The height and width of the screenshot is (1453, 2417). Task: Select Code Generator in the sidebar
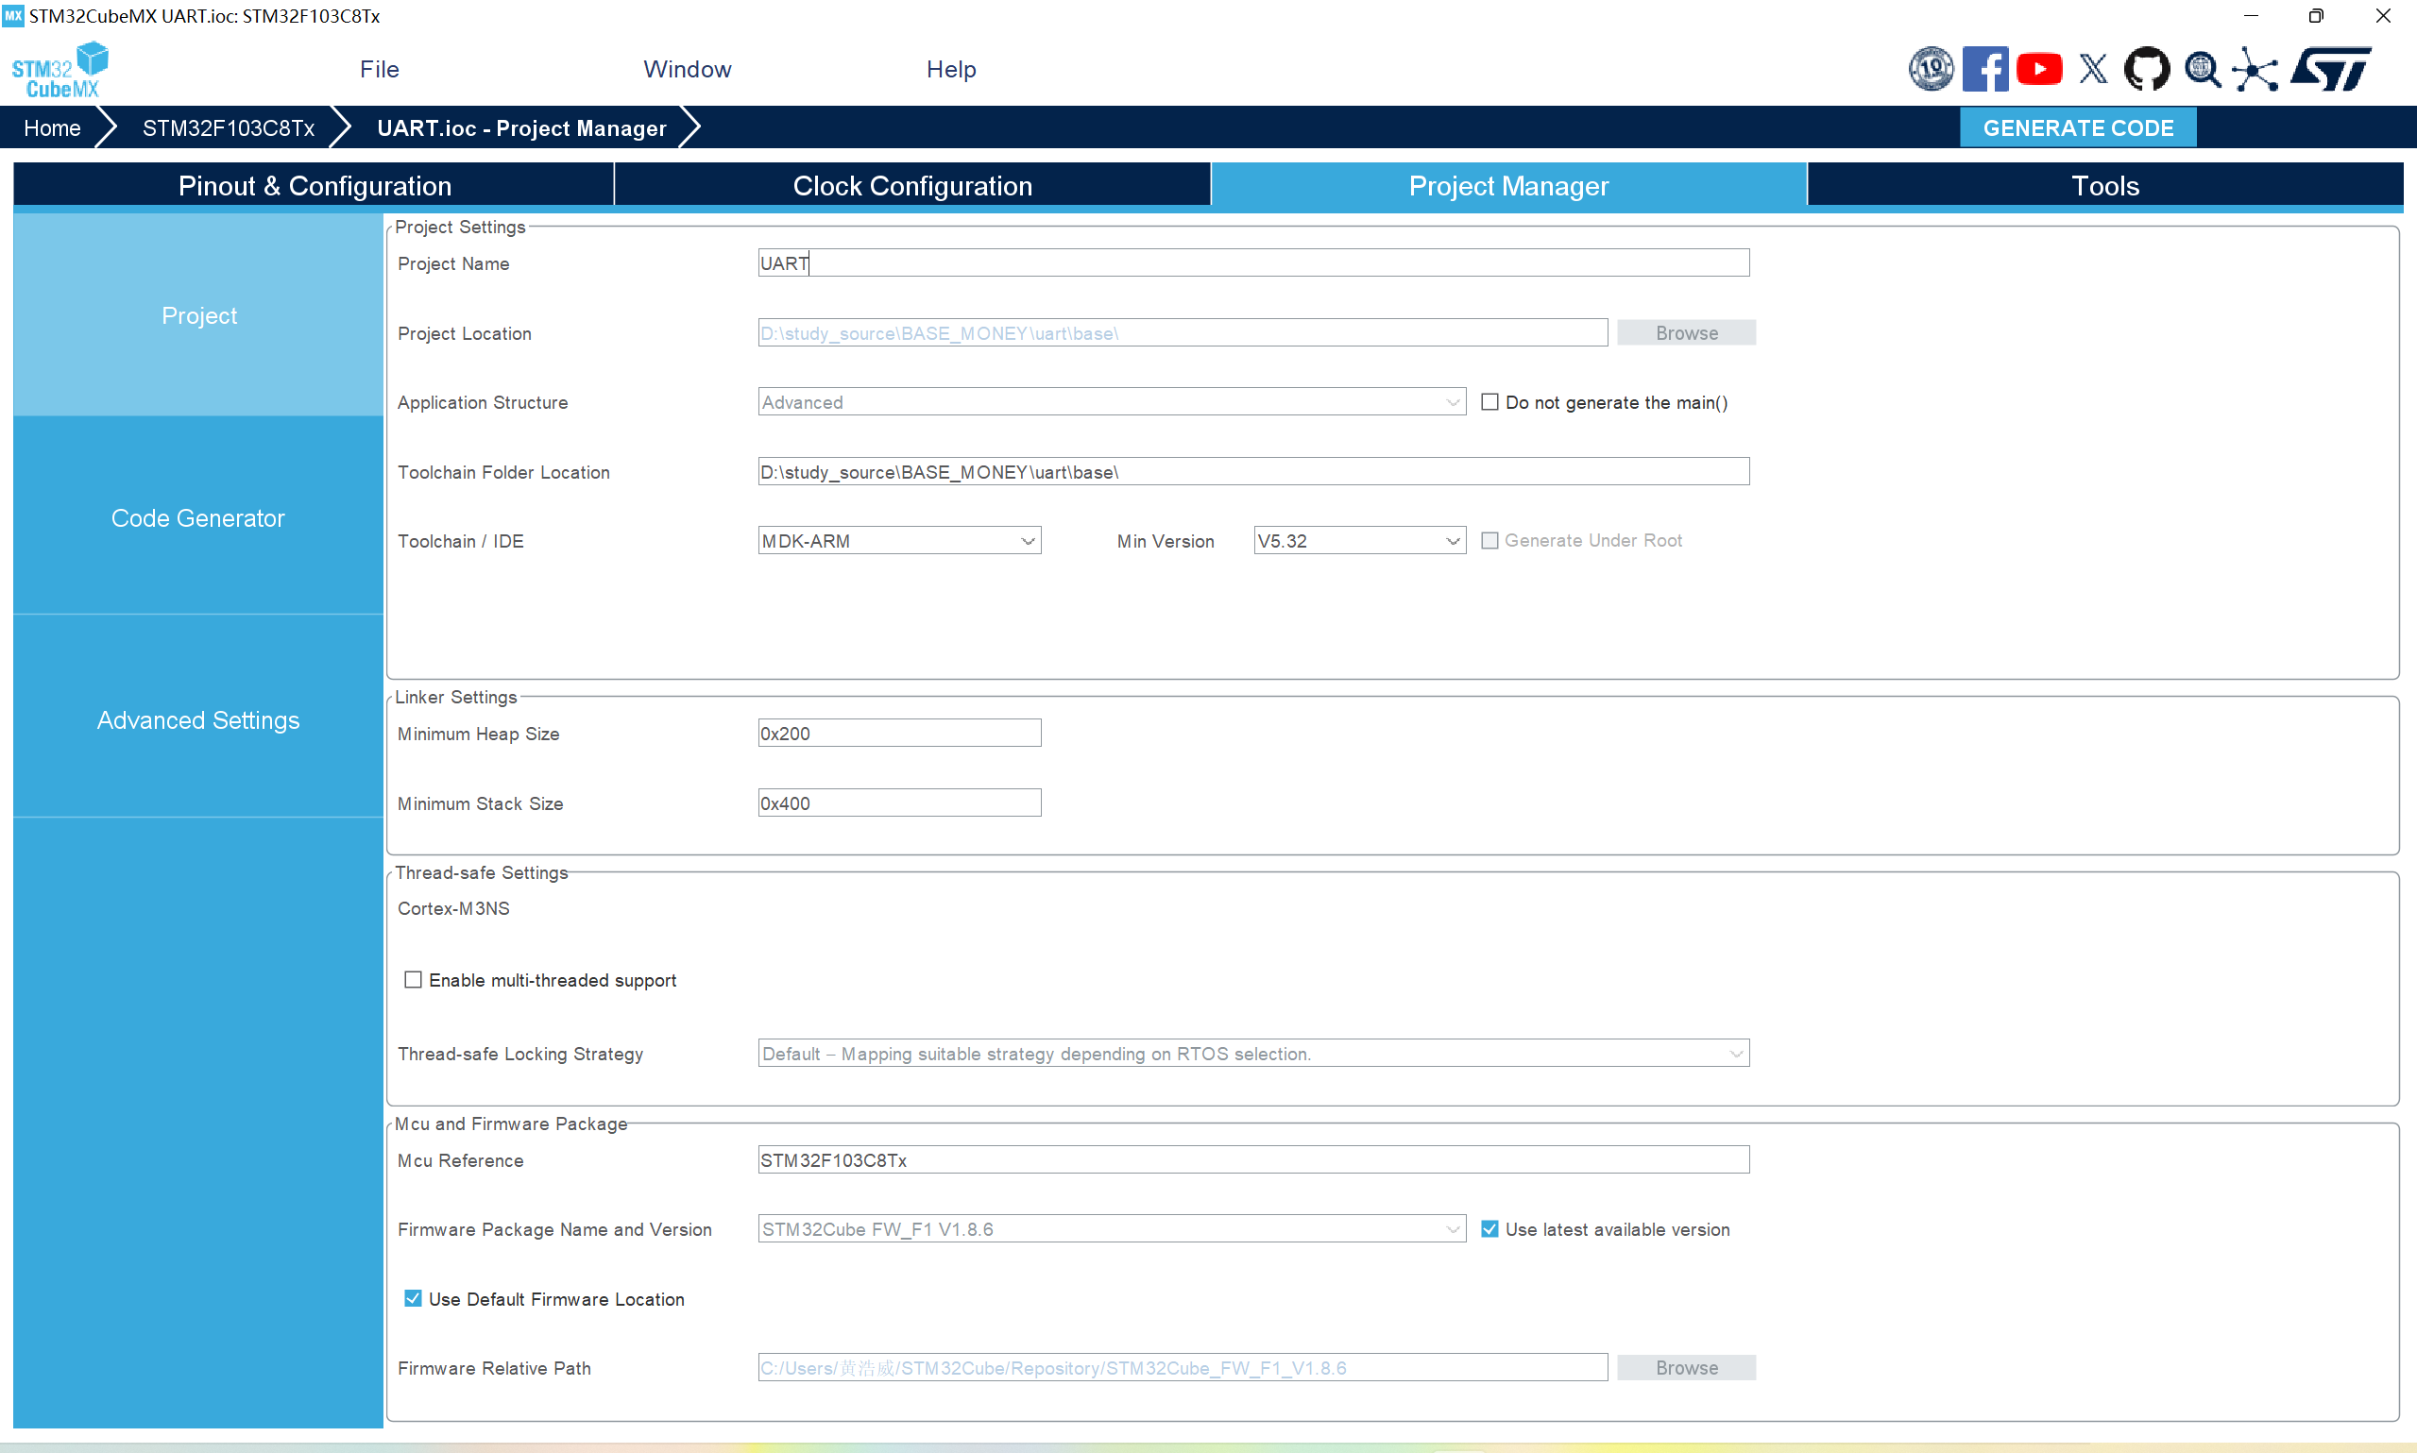tap(197, 518)
